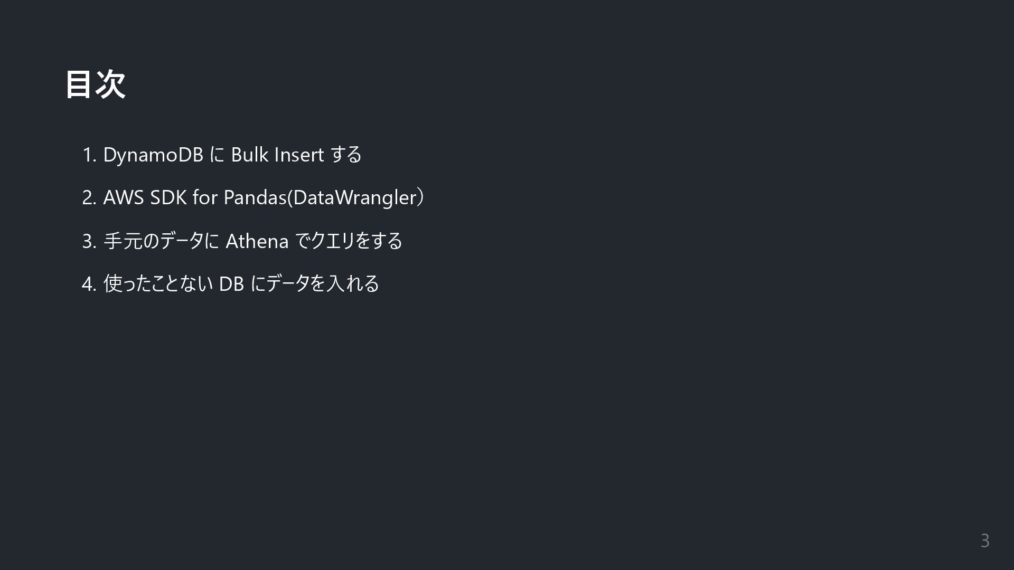Viewport: 1014px width, 570px height.
Task: Click the word Pandas in item two
Action: [255, 197]
